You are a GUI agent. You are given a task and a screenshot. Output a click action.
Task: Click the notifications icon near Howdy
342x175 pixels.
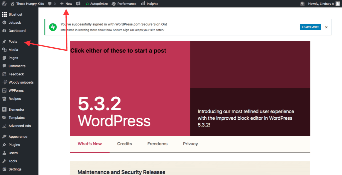click(302, 4)
